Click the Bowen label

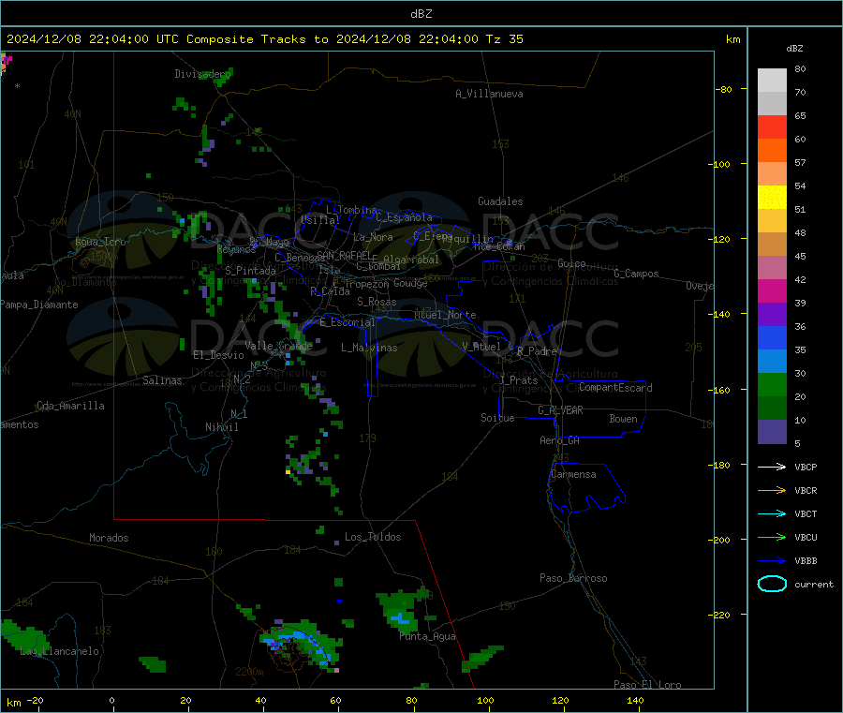pos(623,419)
